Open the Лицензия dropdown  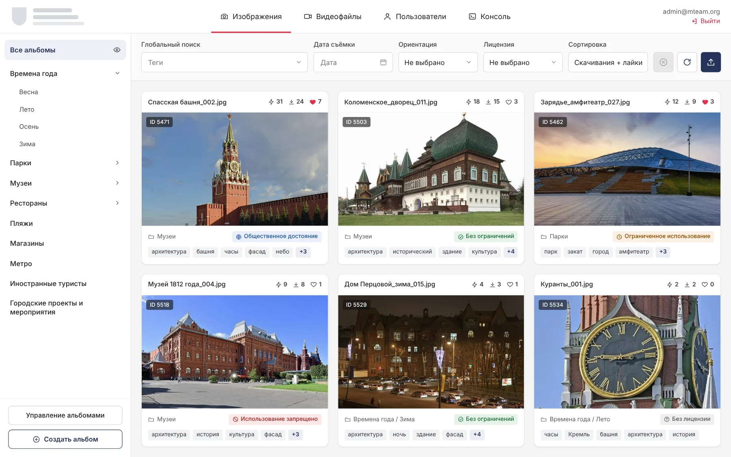click(x=523, y=62)
